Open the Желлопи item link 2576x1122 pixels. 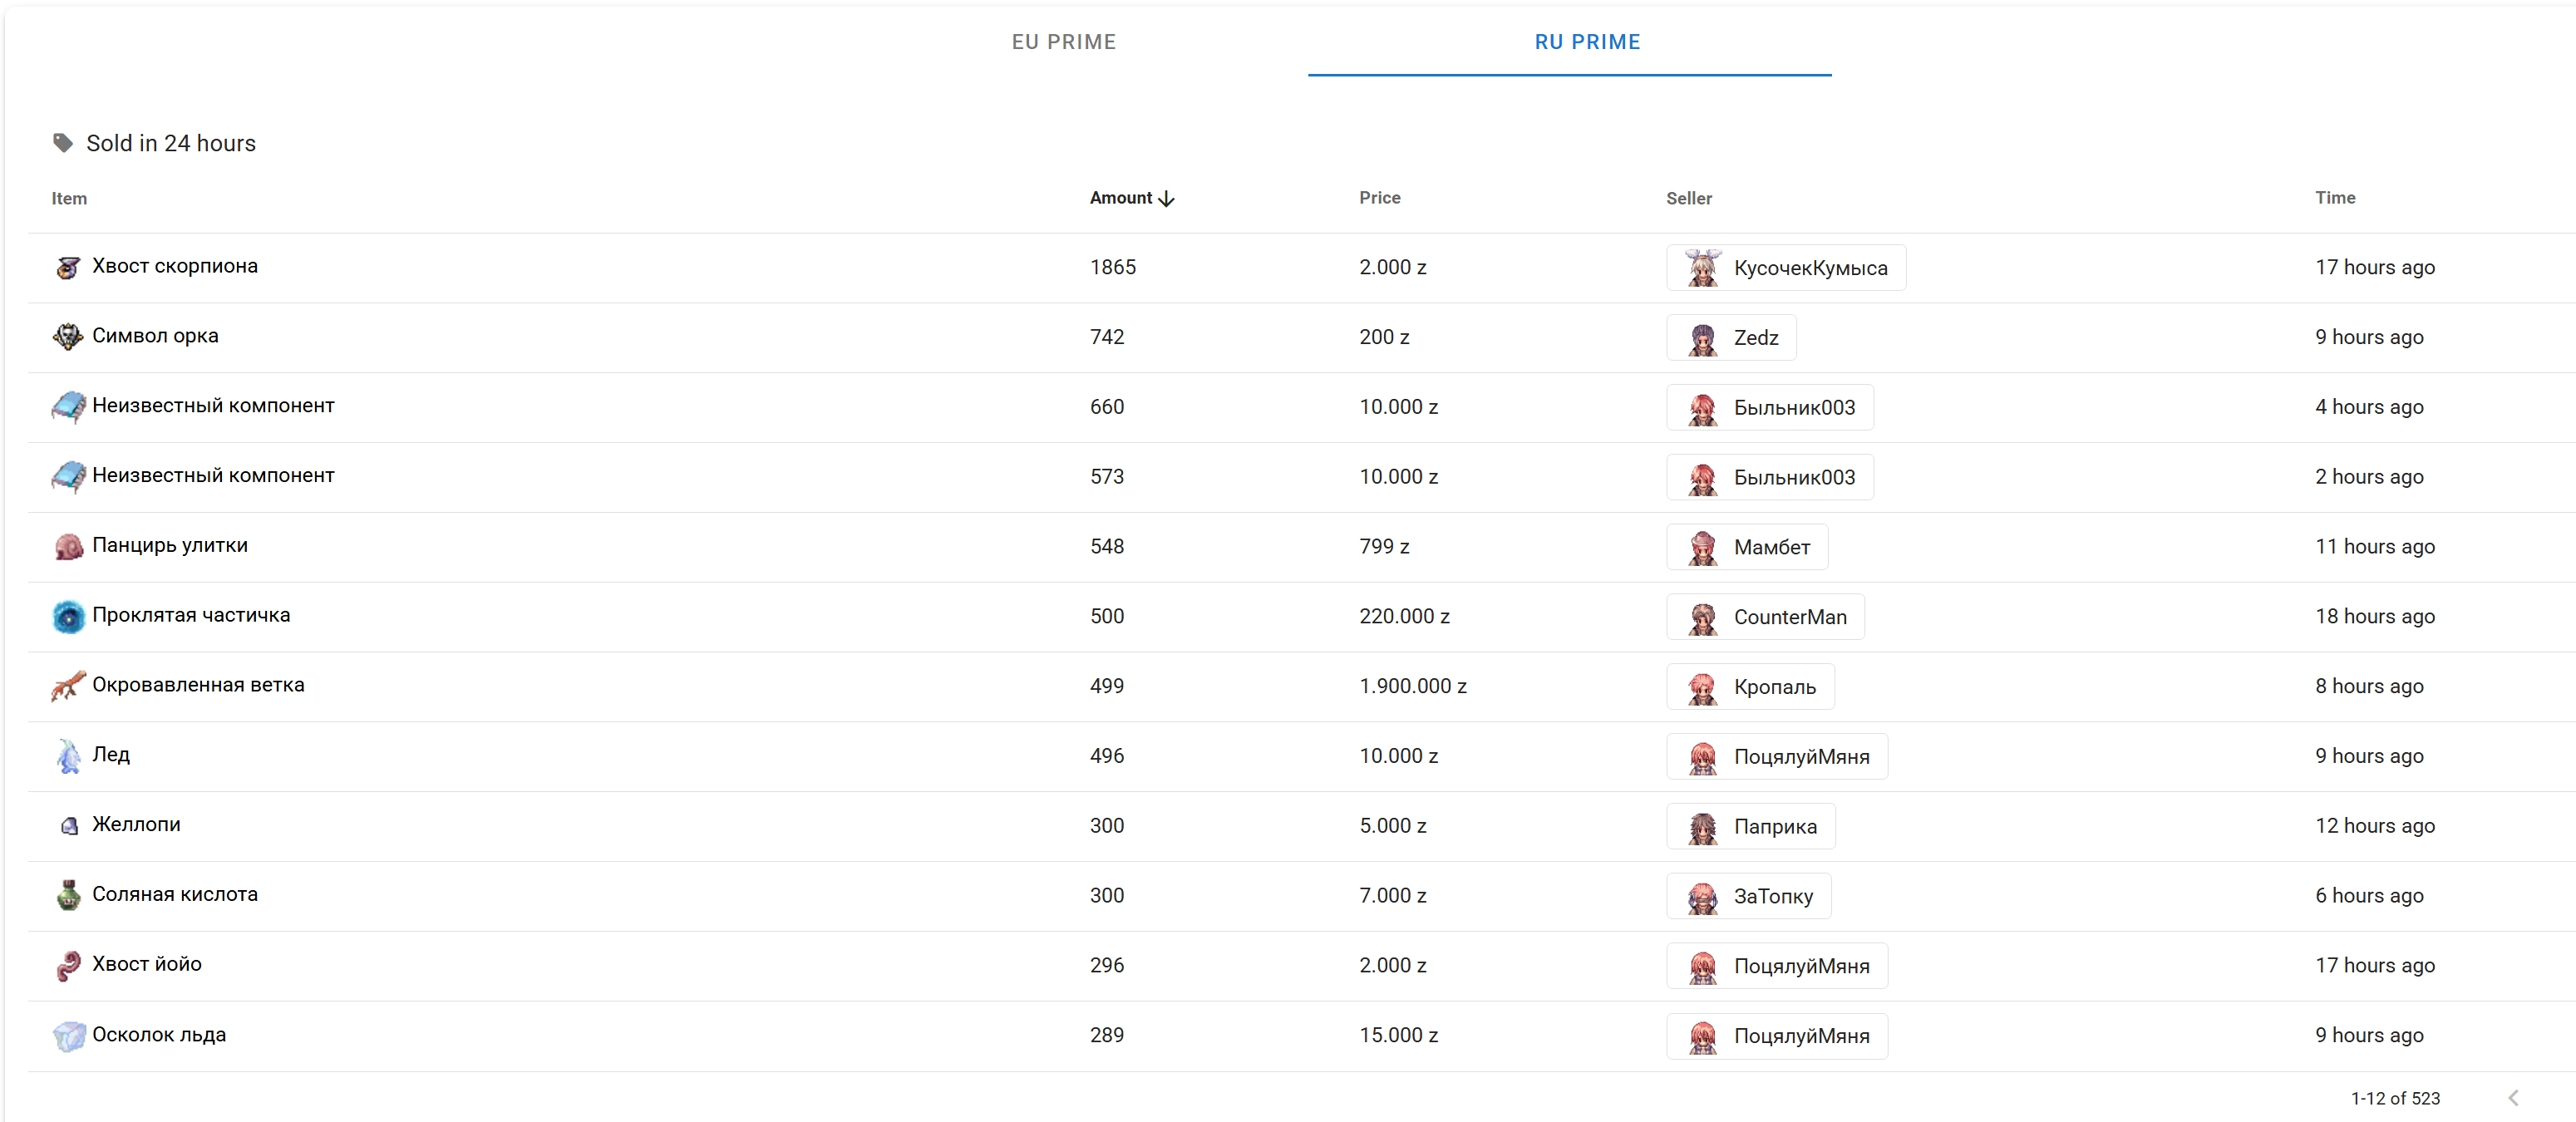[136, 824]
